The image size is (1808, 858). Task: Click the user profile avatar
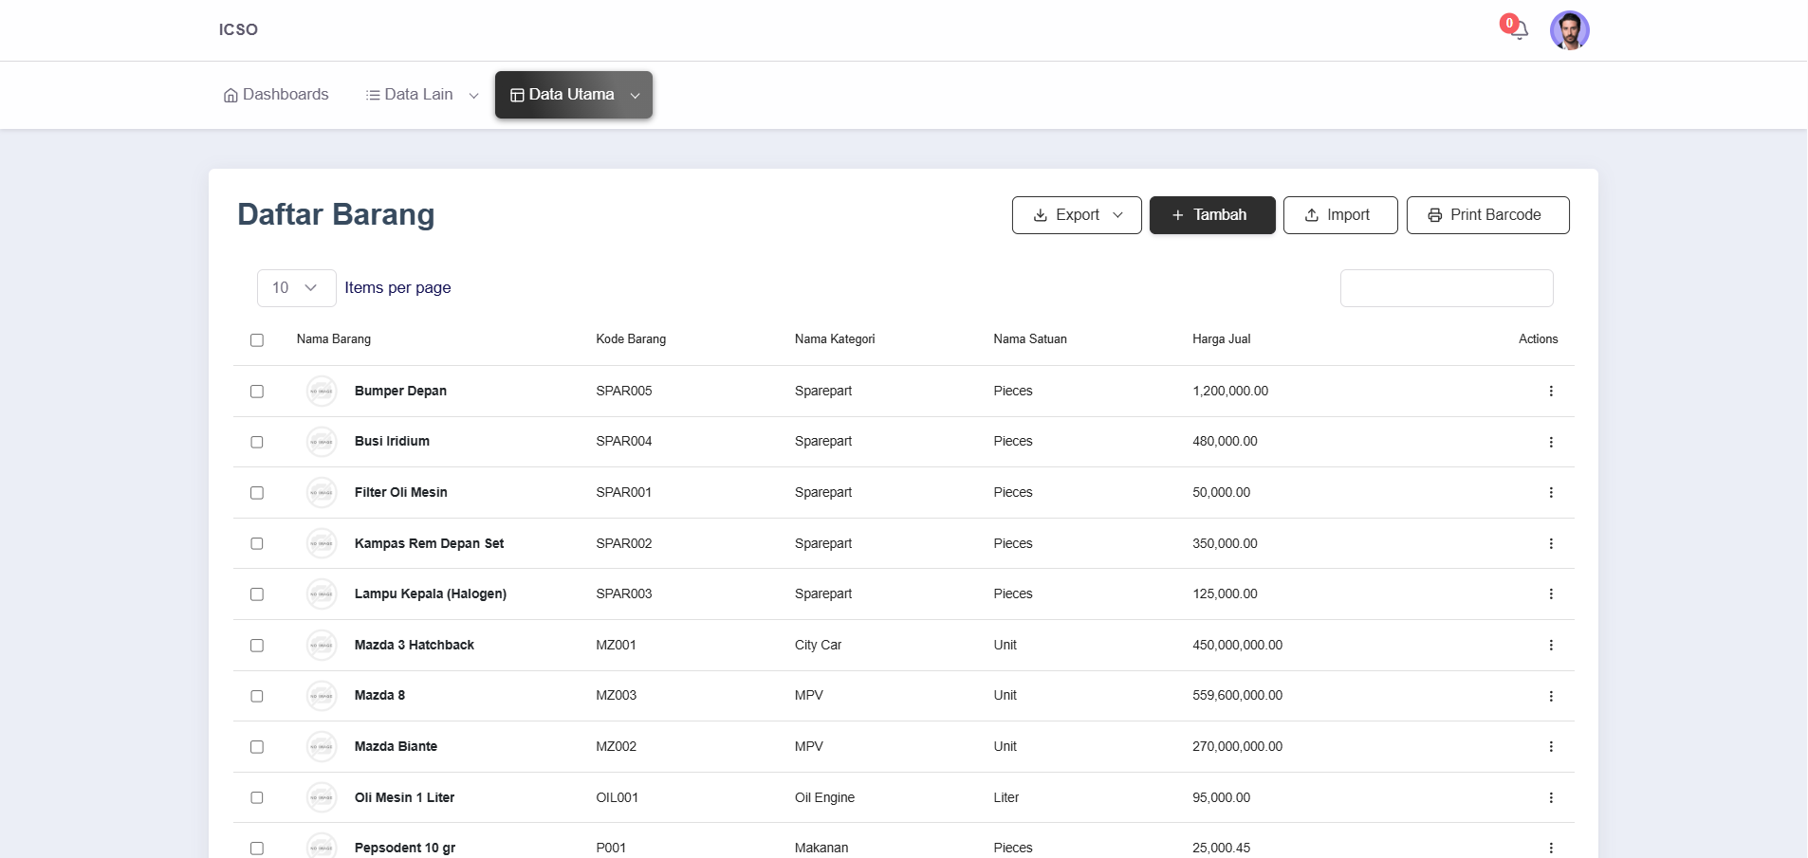(x=1569, y=30)
